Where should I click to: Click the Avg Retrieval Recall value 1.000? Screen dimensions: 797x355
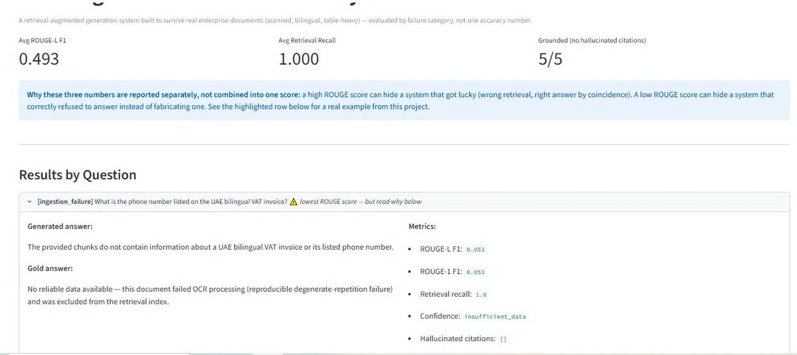(x=299, y=59)
